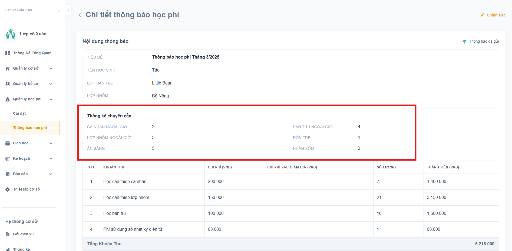
Task: Click the Chỉnh sửa edit link
Action: coord(496,15)
